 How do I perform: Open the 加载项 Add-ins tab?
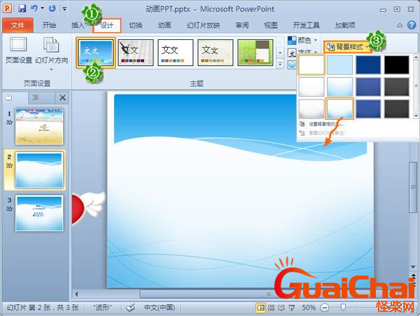point(345,25)
